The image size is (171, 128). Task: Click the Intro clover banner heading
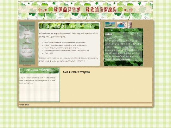click(x=69, y=26)
